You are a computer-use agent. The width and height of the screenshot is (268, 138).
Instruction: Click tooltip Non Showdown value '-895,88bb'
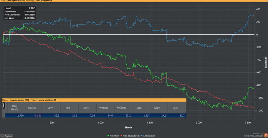point(29,15)
